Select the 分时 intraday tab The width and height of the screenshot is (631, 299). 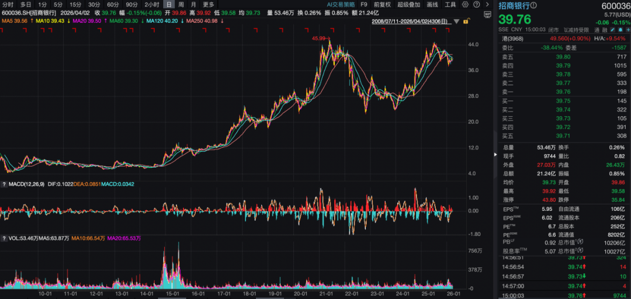pos(8,5)
